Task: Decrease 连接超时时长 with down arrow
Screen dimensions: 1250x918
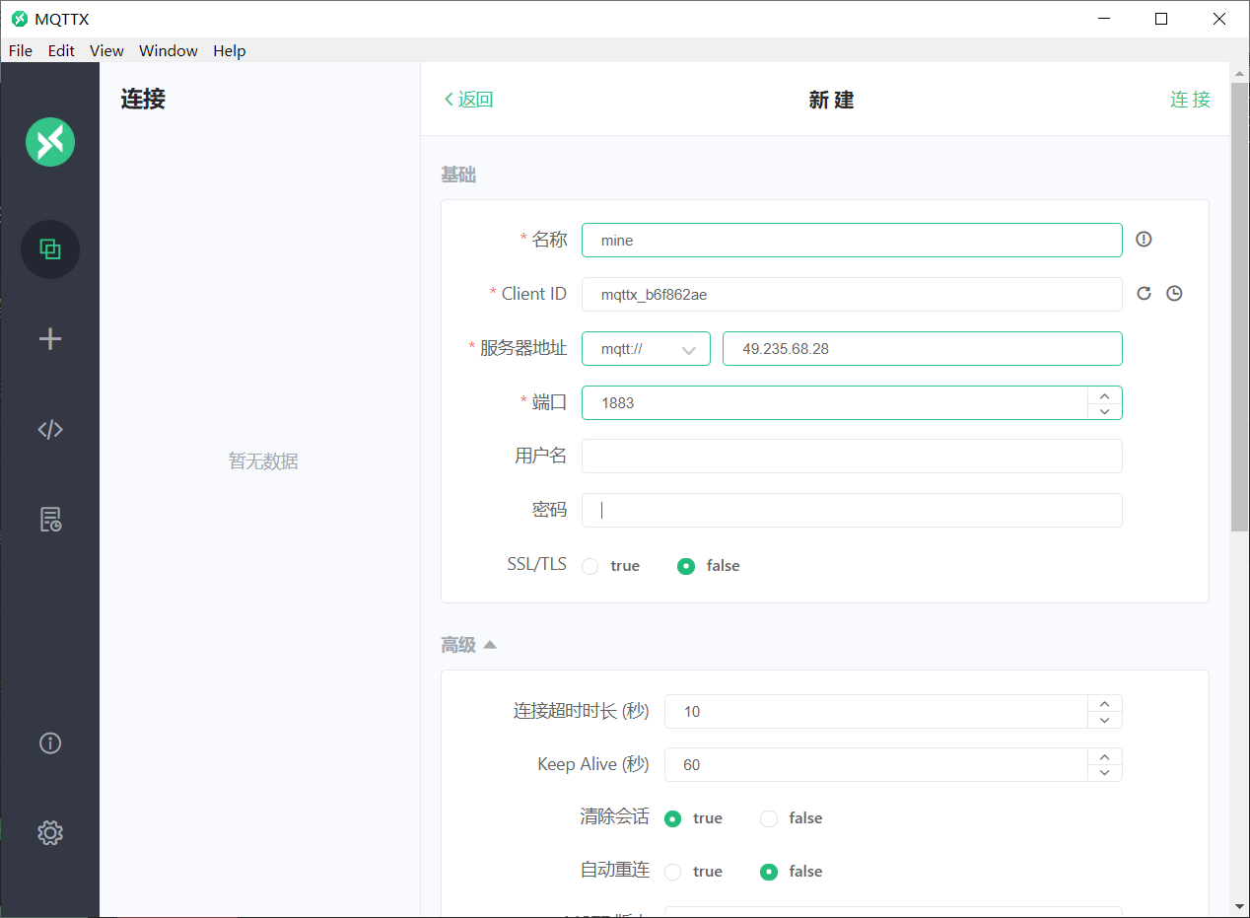Action: tap(1105, 720)
